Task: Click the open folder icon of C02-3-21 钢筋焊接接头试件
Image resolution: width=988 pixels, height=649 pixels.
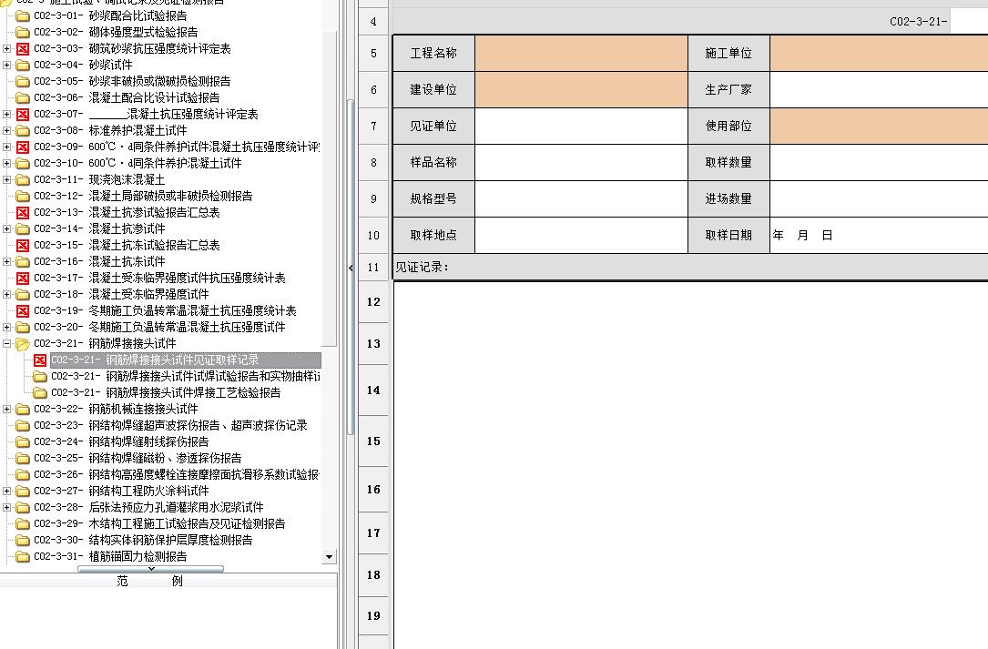Action: click(23, 344)
